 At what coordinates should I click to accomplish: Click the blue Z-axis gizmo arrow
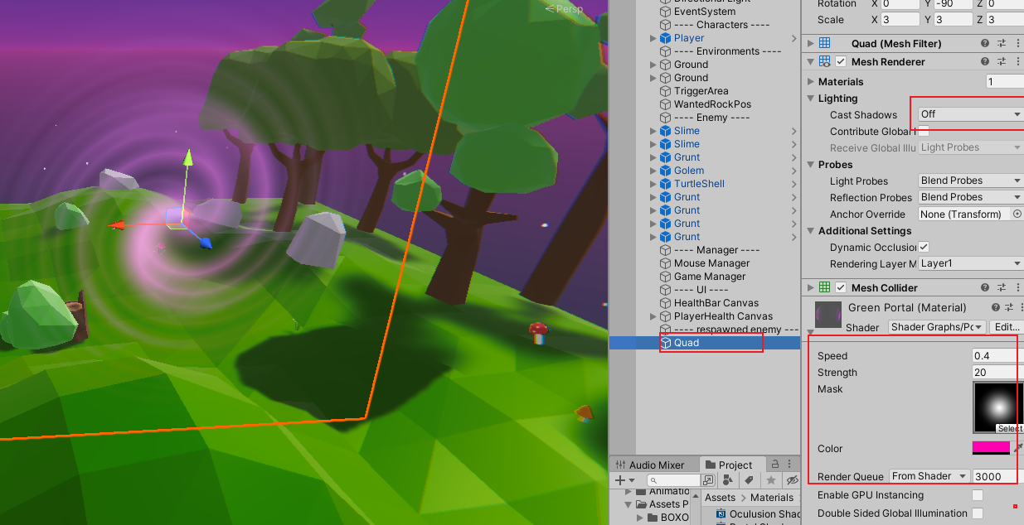(205, 242)
